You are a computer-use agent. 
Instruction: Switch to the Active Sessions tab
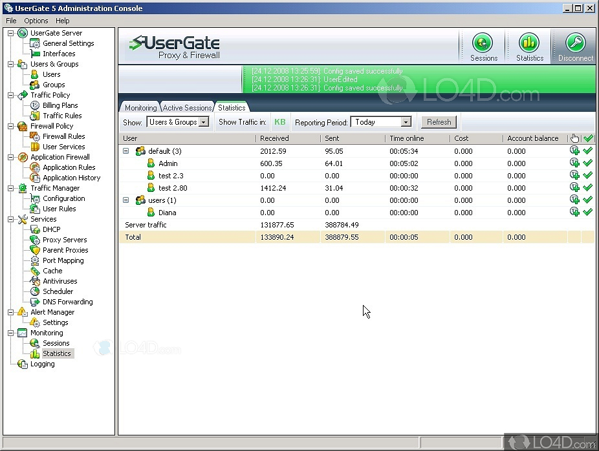[x=187, y=108]
